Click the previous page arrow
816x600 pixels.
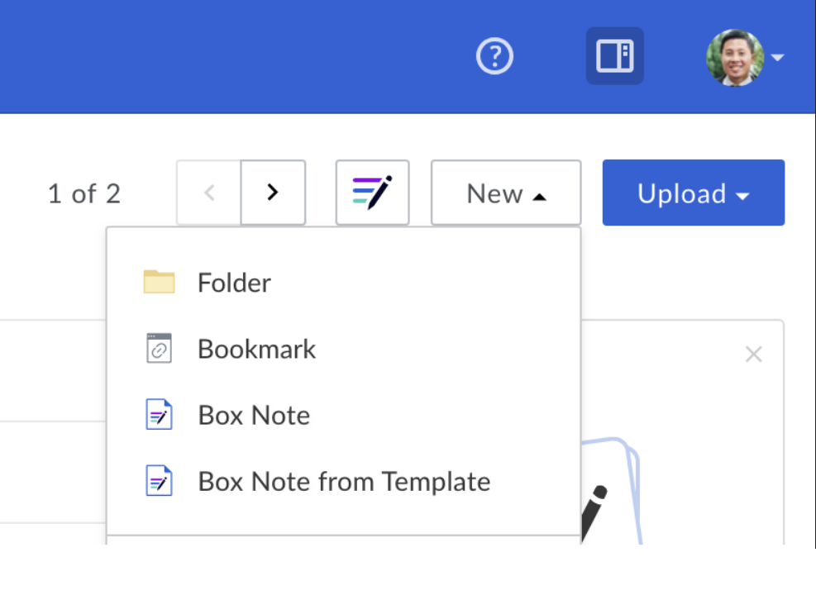[208, 192]
